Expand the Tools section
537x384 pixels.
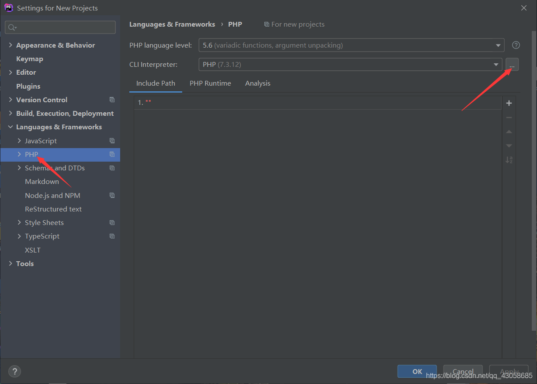[x=10, y=263]
